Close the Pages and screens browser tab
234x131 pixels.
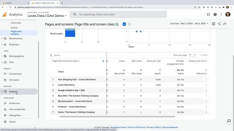coord(57,3)
